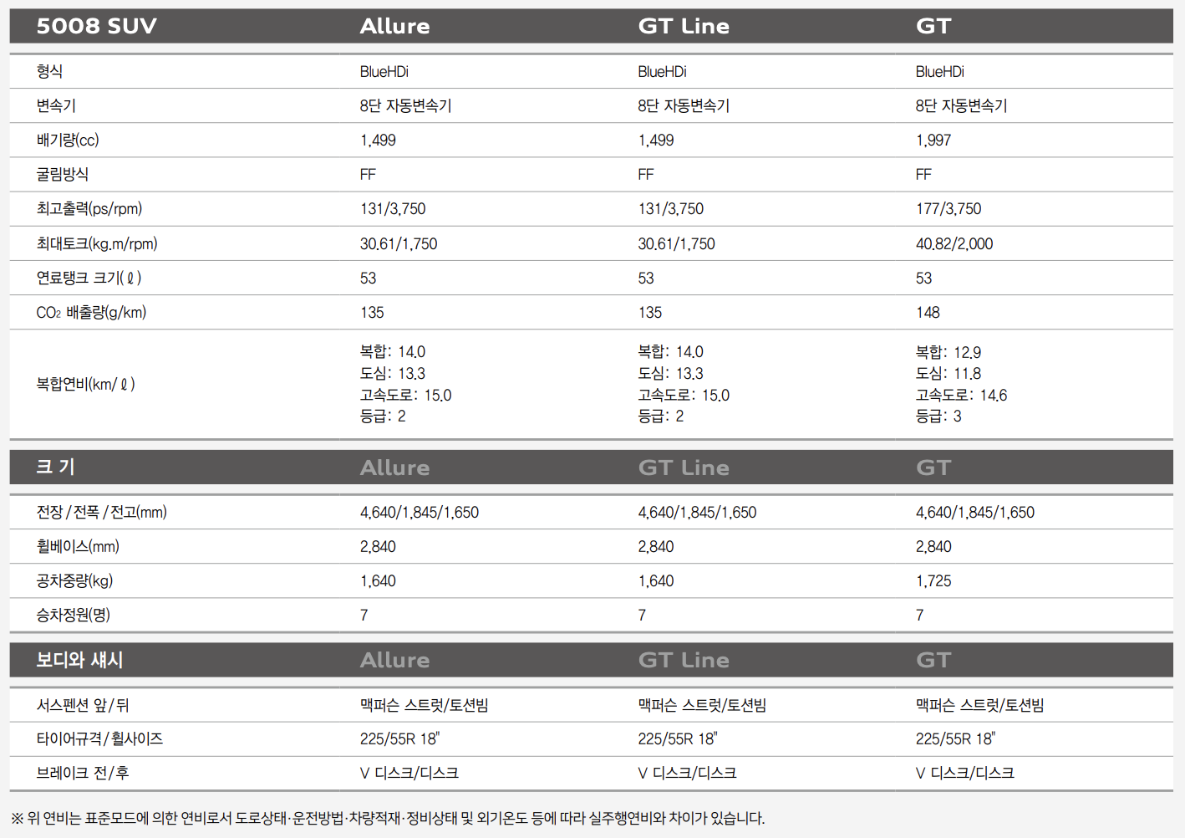
Task: Click 225/55R 18" in the GT Line column
Action: pos(678,738)
